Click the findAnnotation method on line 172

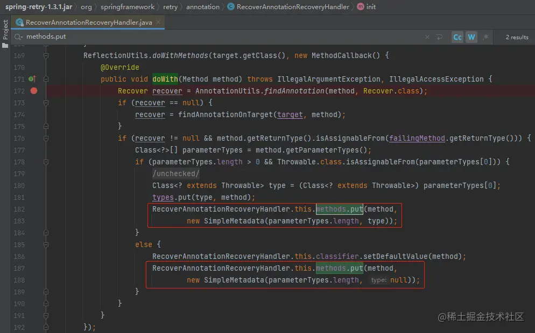[x=294, y=91]
